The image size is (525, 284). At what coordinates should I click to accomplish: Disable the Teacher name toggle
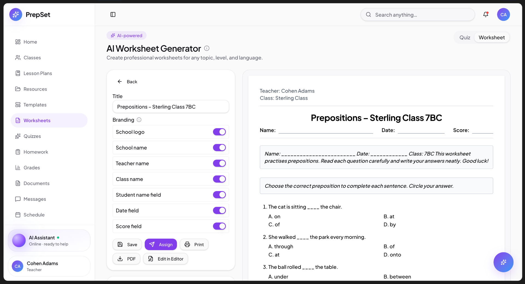pyautogui.click(x=219, y=163)
